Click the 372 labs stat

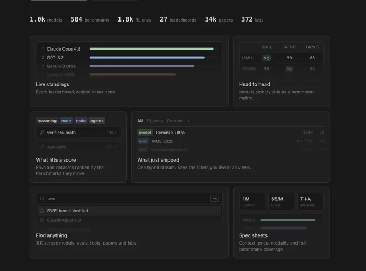point(252,19)
